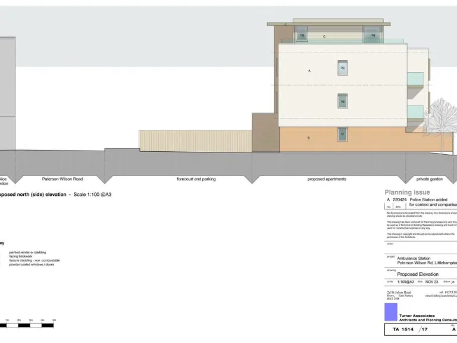Viewport: 457px width, 343px height.
Task: Click the lower glass balcony on right side
Action: coord(415,113)
